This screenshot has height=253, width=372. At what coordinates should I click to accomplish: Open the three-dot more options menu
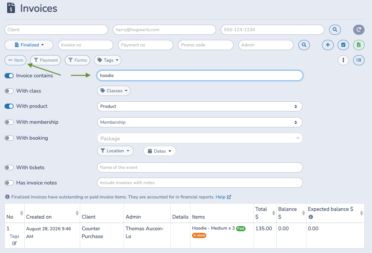coord(343,60)
